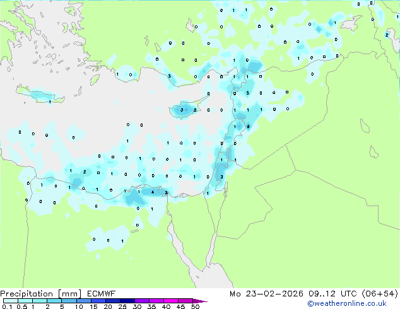This screenshot has height=309, width=400.
Task: Click the 45–50 mm legend color swatch
Action: pyautogui.click(x=185, y=301)
